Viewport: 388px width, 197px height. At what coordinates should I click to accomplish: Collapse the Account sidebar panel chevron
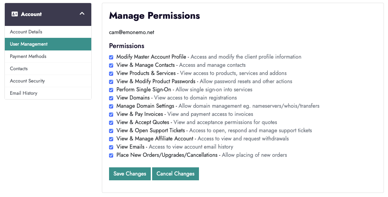click(x=82, y=14)
